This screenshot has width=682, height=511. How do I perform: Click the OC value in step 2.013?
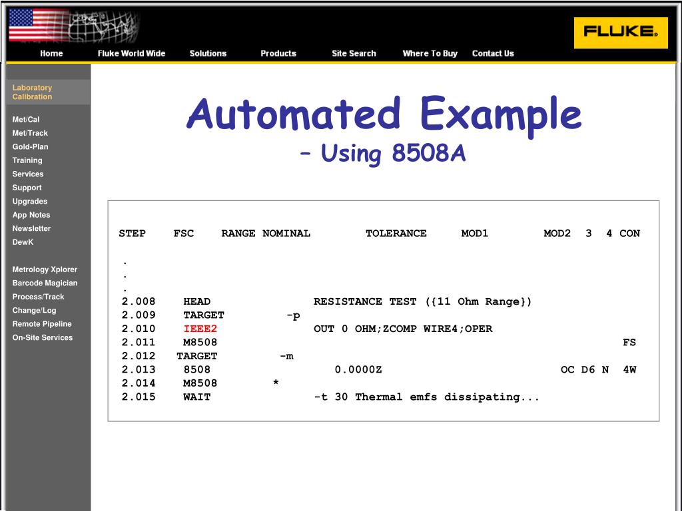tap(567, 370)
